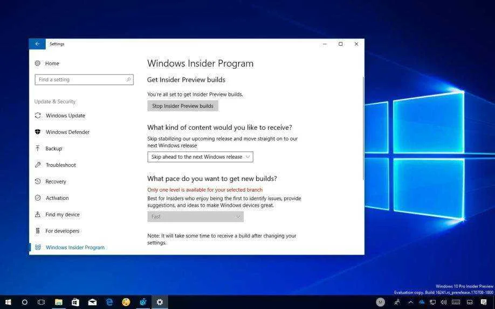Screen dimensions: 495x309
Task: Click the pinned contact M avatar on taskbar
Action: click(x=380, y=302)
